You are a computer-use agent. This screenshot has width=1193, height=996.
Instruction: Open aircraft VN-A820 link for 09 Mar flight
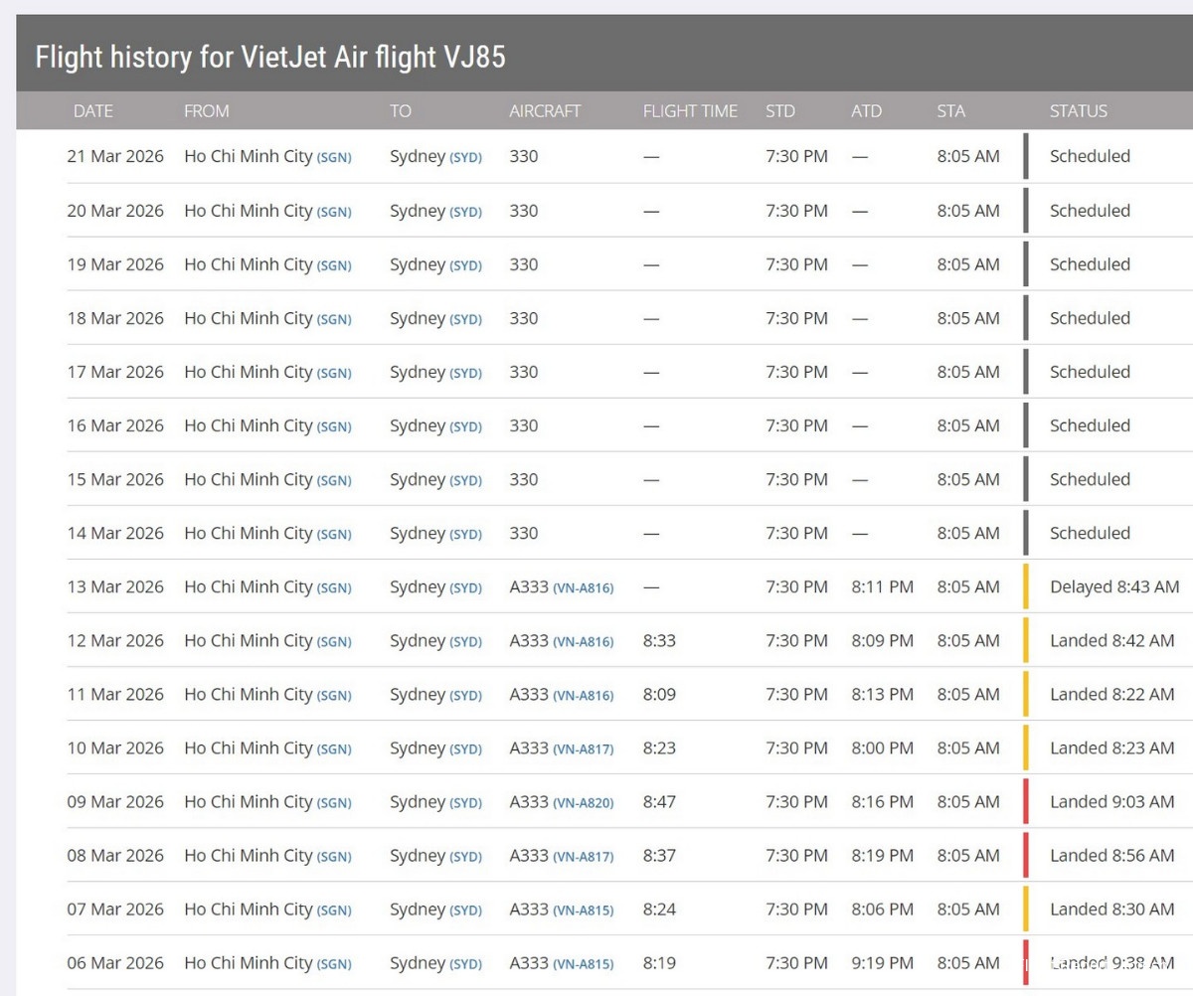[584, 803]
